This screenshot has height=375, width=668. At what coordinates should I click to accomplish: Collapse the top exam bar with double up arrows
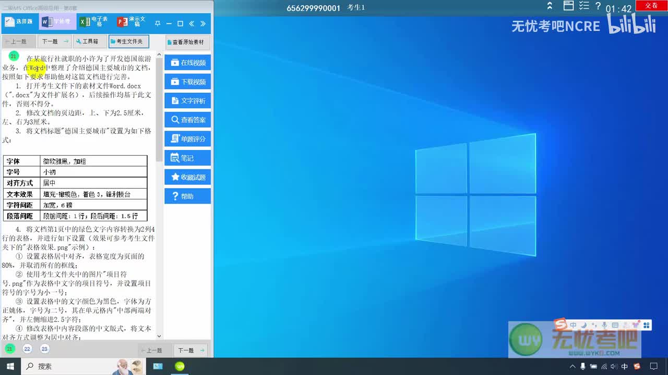pyautogui.click(x=550, y=6)
